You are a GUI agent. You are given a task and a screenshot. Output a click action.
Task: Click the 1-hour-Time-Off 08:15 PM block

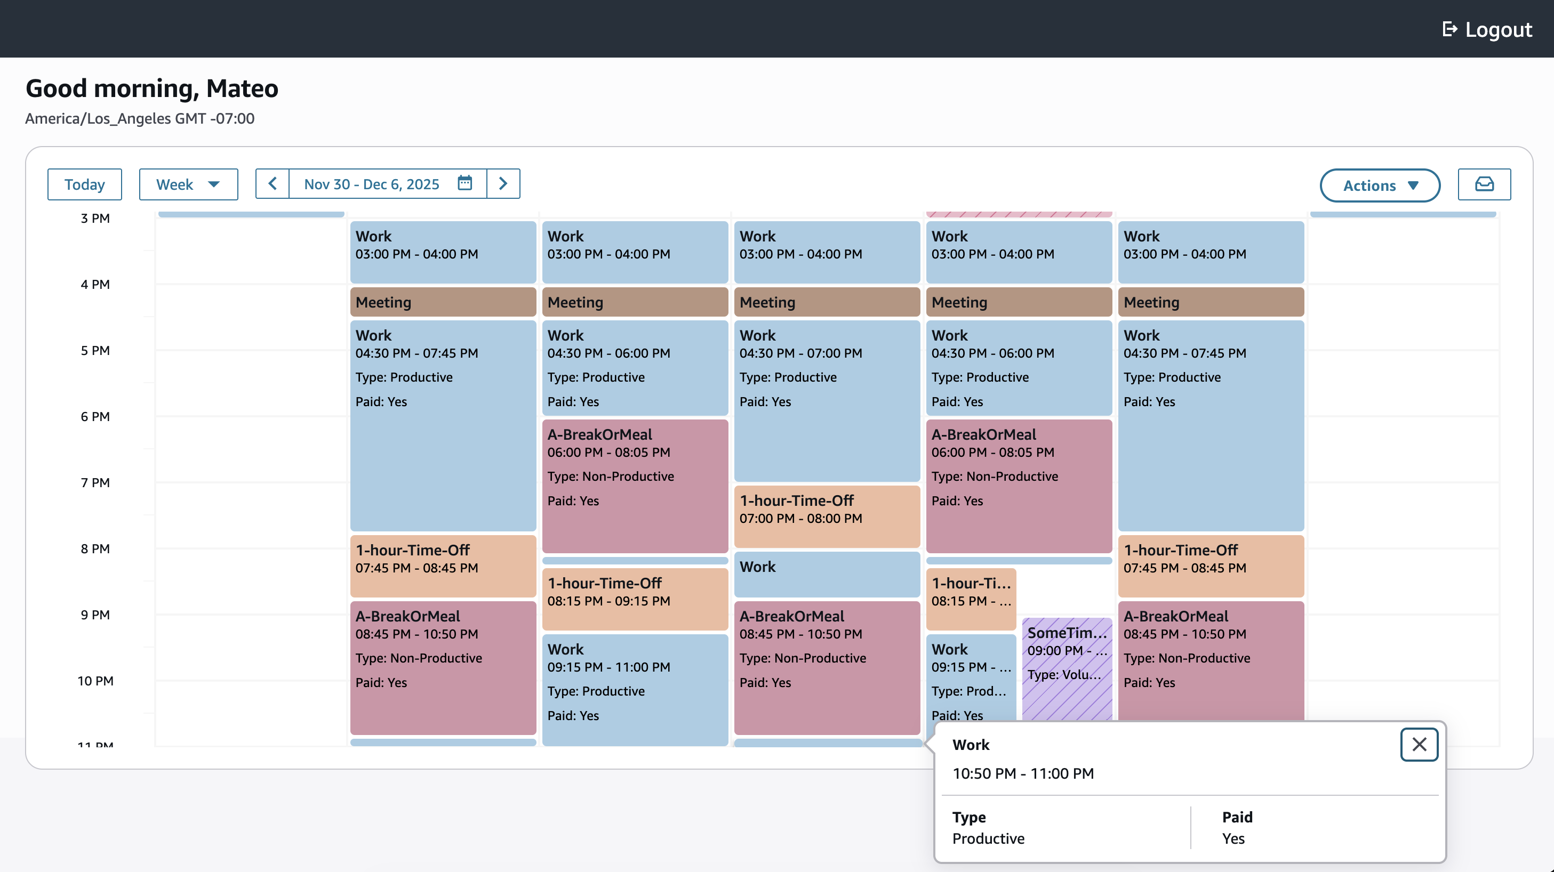pos(635,597)
